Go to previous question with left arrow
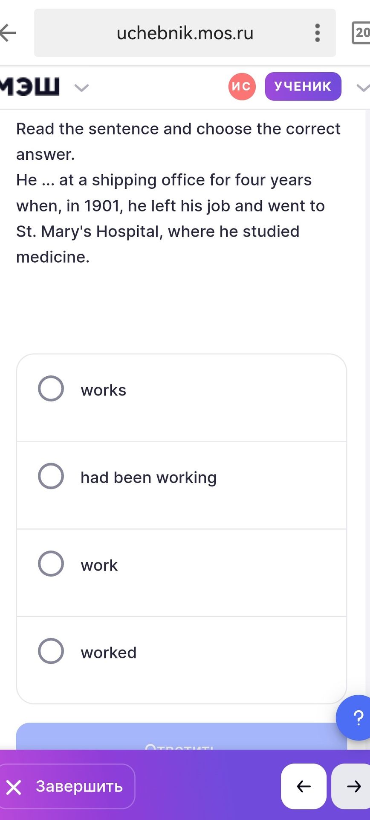370x820 pixels. 304,786
